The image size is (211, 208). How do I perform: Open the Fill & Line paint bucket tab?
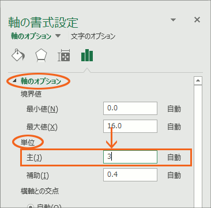coord(18,55)
